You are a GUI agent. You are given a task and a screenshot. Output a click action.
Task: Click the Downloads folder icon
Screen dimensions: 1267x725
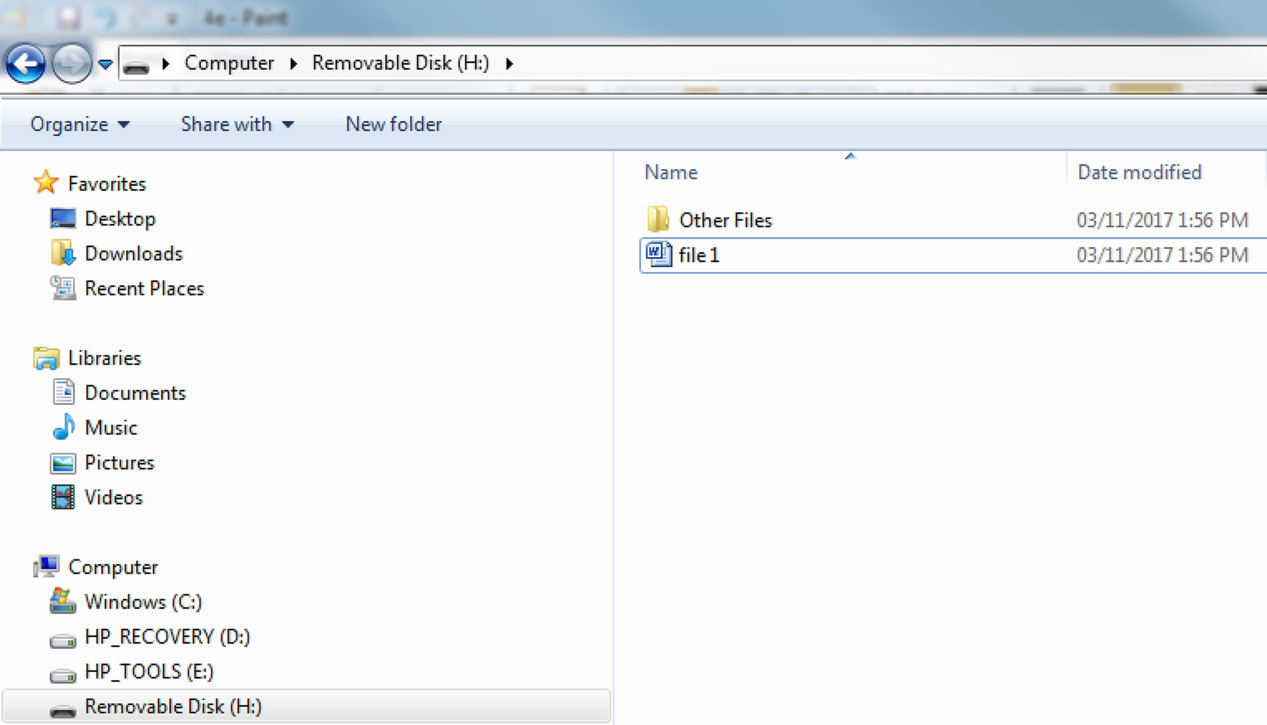click(x=63, y=253)
